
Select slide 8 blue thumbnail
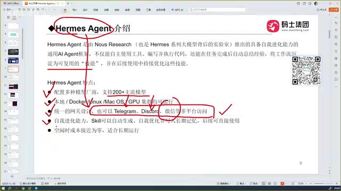tap(13, 60)
